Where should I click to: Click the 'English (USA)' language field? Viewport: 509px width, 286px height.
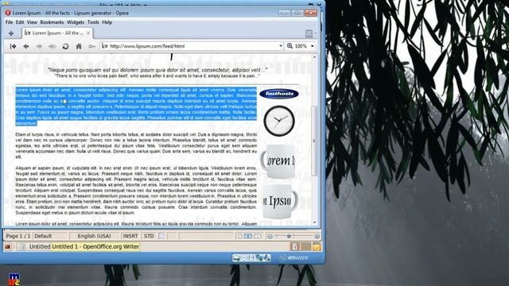tap(95, 236)
